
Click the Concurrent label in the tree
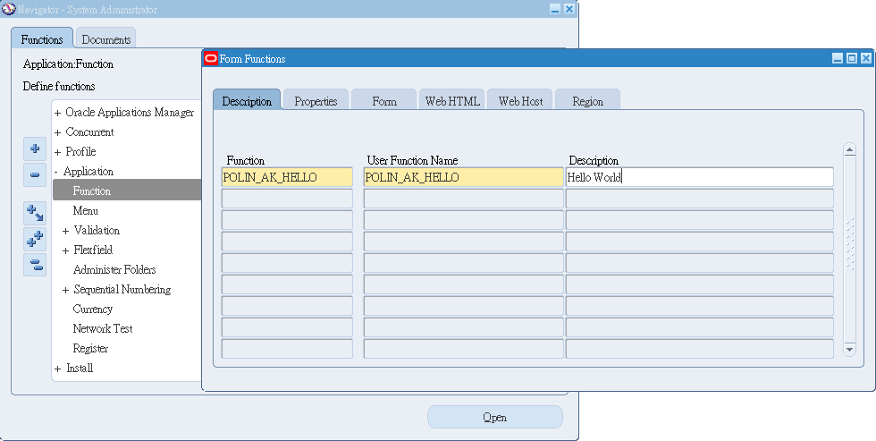tap(89, 131)
